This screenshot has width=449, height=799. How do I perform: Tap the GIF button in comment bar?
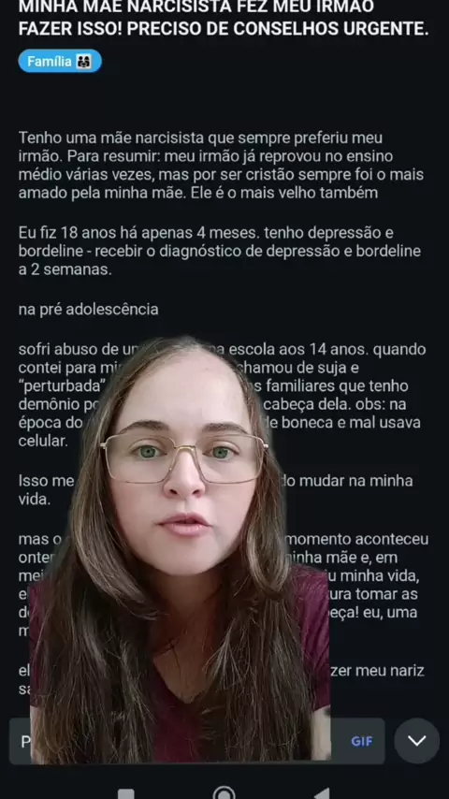(361, 741)
